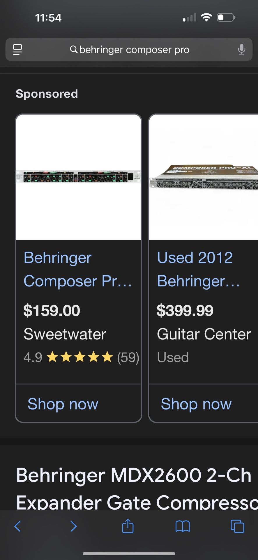Open the bookmarks book icon
The height and width of the screenshot is (560, 258).
click(x=183, y=526)
